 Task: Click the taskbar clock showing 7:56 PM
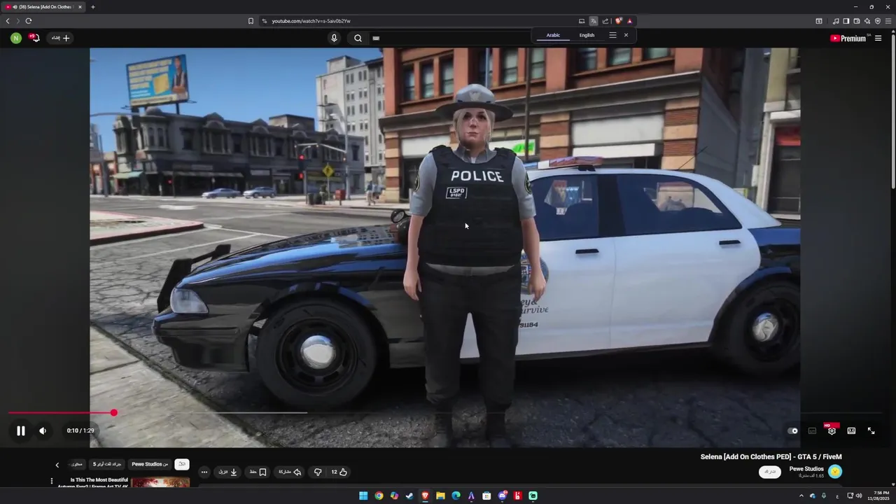click(x=878, y=496)
